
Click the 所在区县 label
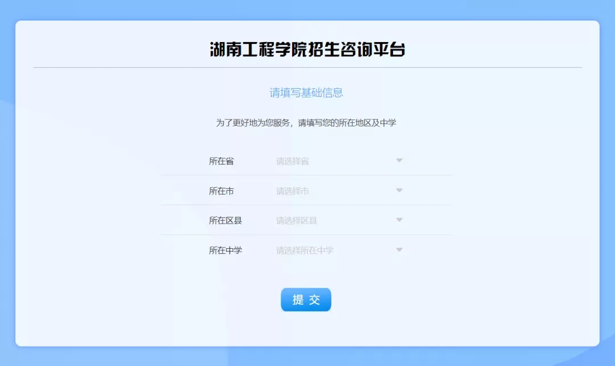[x=225, y=221]
